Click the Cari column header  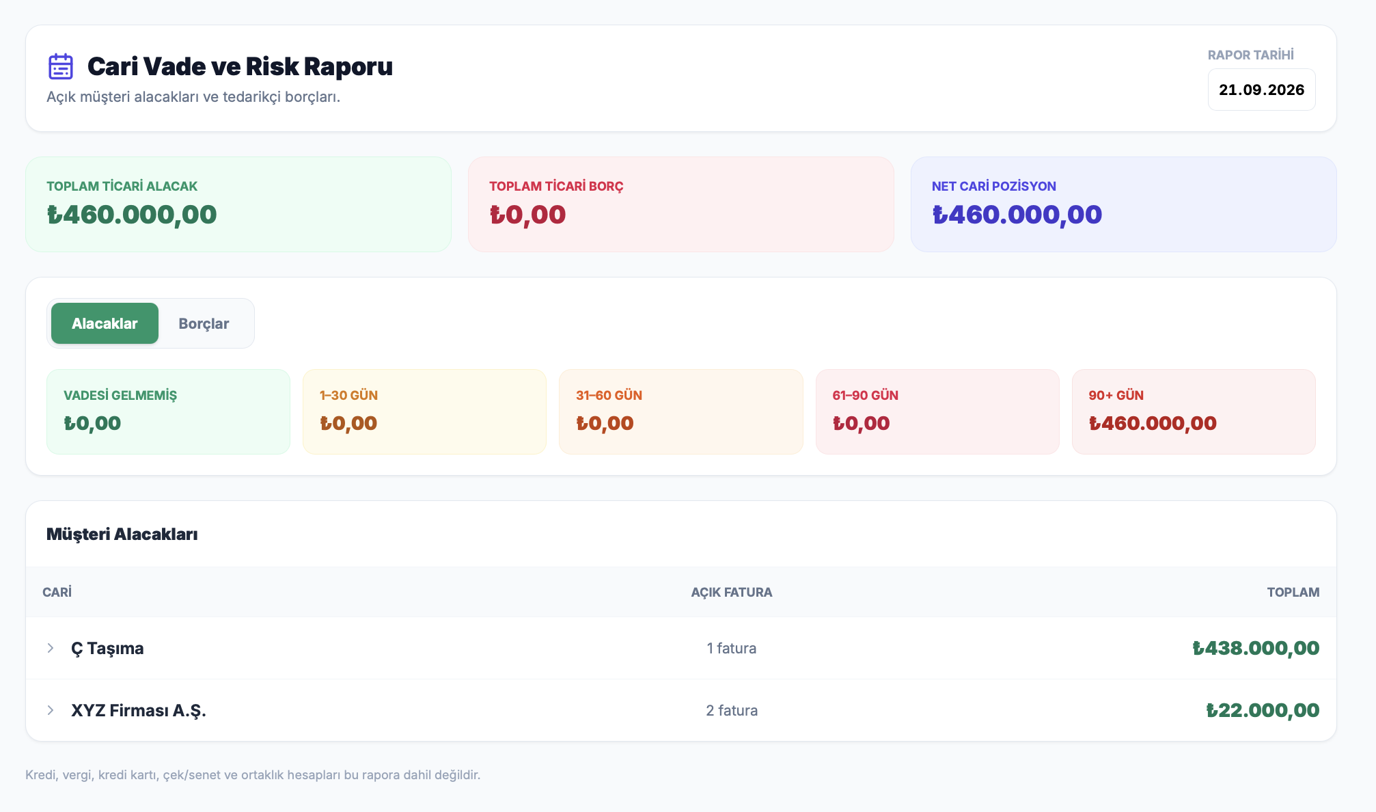57,592
